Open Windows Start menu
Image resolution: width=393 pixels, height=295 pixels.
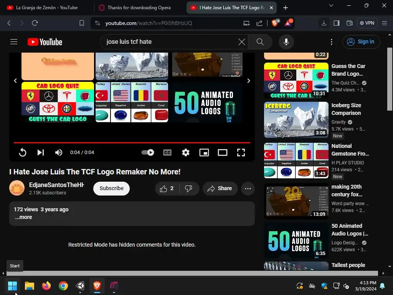point(12,285)
